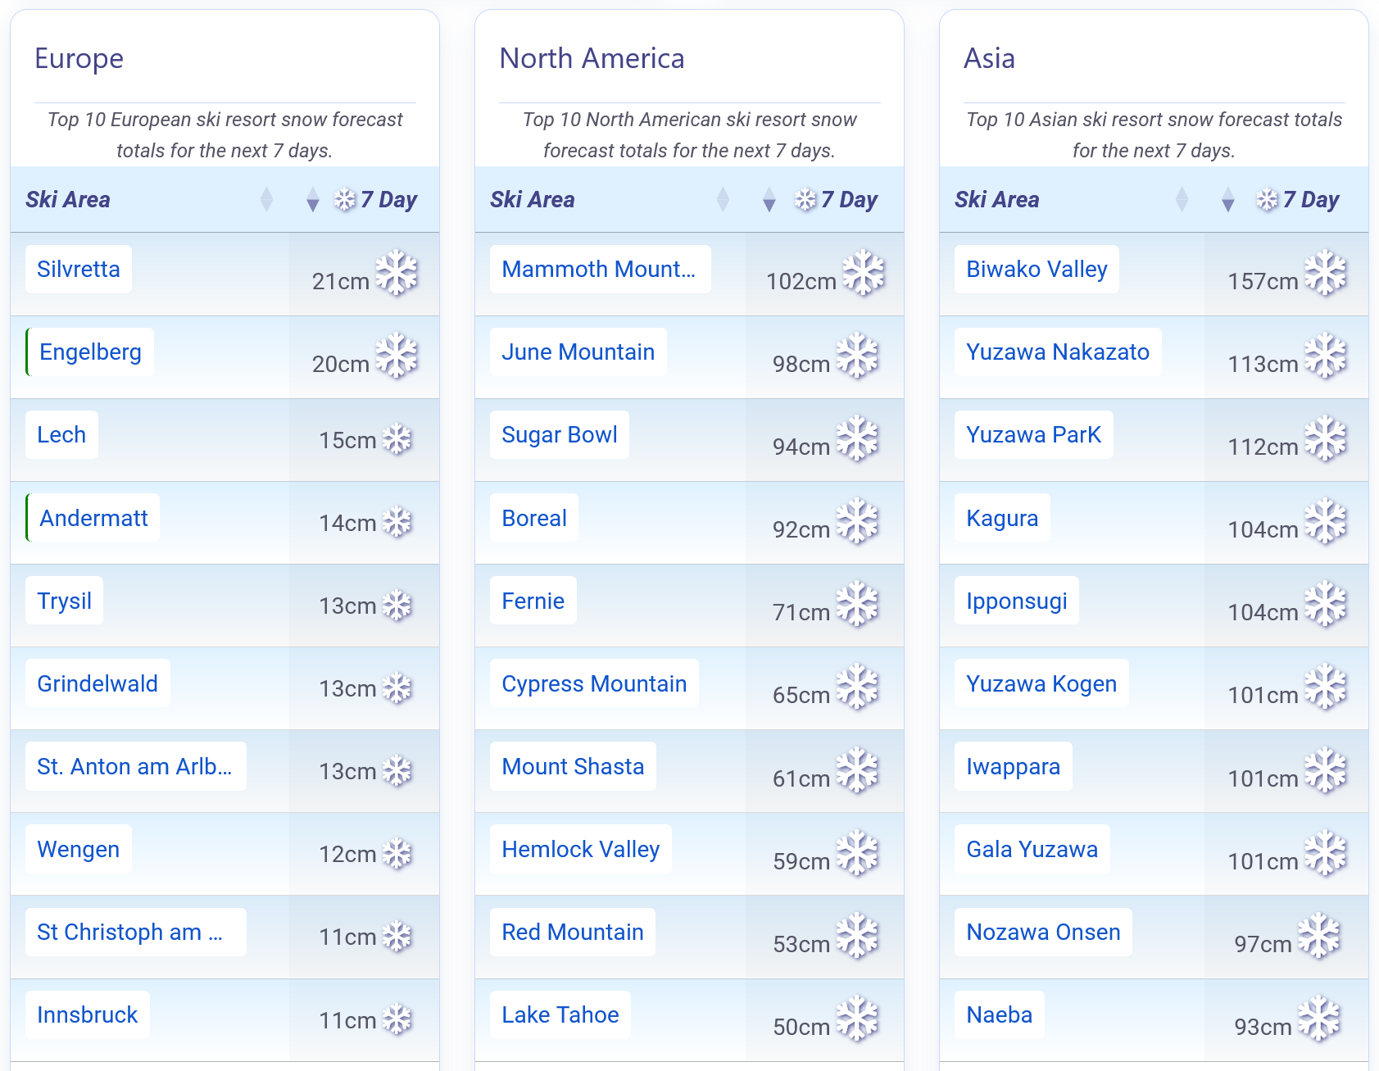Open the Engelberg ski resort link
Screen dimensions: 1379x1071
[90, 352]
